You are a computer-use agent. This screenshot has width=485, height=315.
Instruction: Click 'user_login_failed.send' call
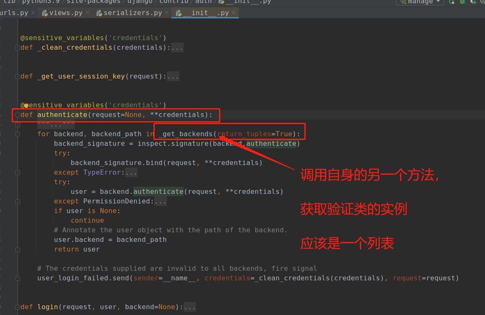click(83, 278)
